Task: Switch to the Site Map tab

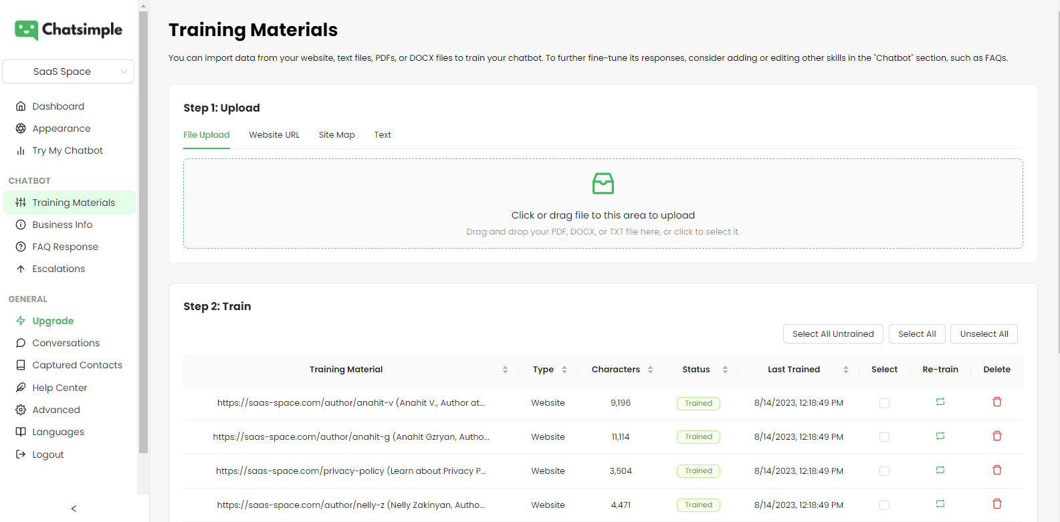Action: pos(336,135)
